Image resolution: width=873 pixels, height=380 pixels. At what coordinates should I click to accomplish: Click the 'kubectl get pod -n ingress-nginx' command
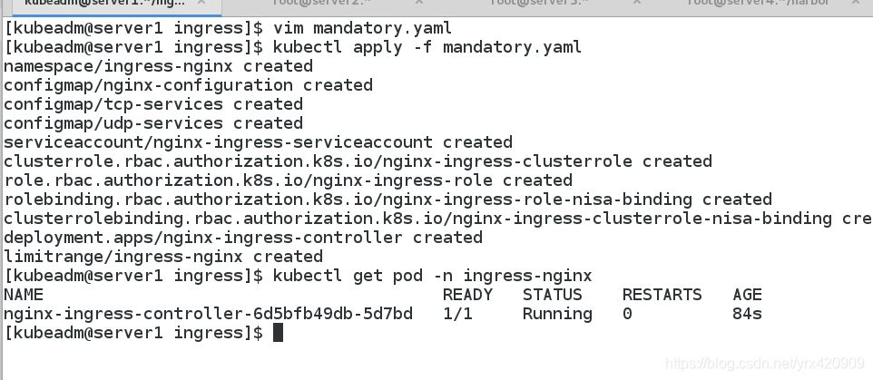[x=432, y=276]
